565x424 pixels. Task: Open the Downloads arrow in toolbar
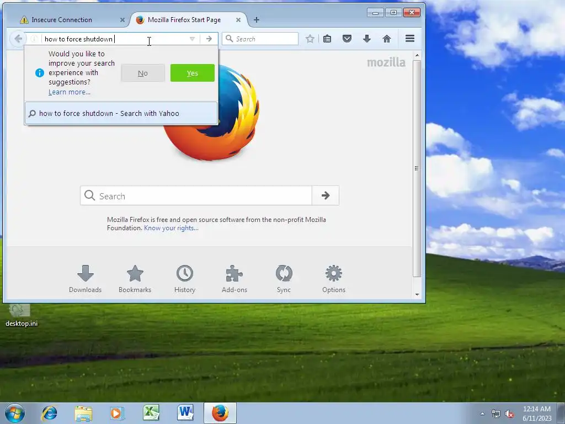pos(367,39)
